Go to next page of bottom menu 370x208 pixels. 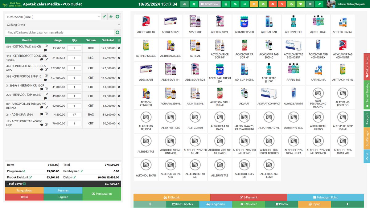pyautogui.click(x=347, y=204)
